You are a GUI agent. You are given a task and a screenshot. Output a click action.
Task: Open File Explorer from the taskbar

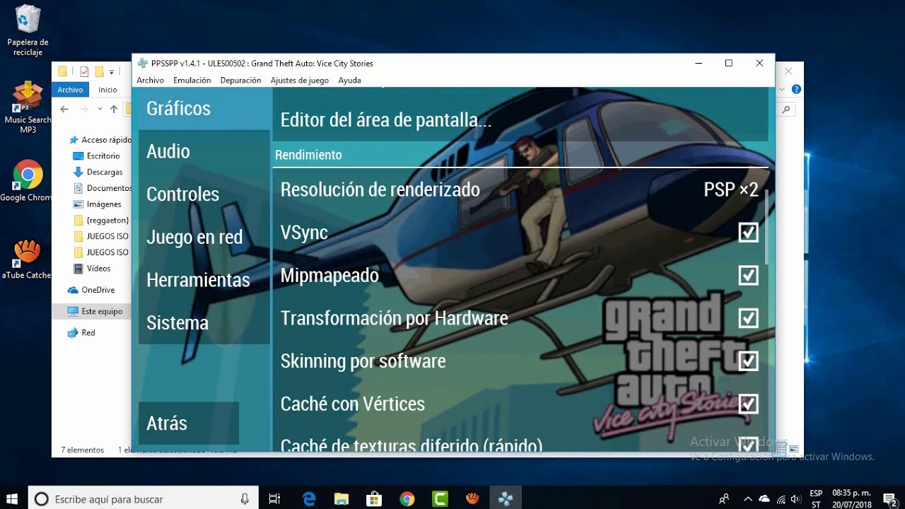(x=341, y=498)
